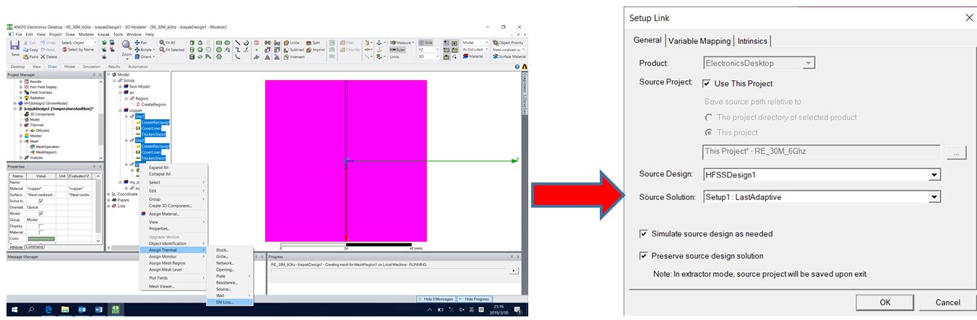977x320 pixels.
Task: Unite selected objects
Action: click(x=291, y=43)
